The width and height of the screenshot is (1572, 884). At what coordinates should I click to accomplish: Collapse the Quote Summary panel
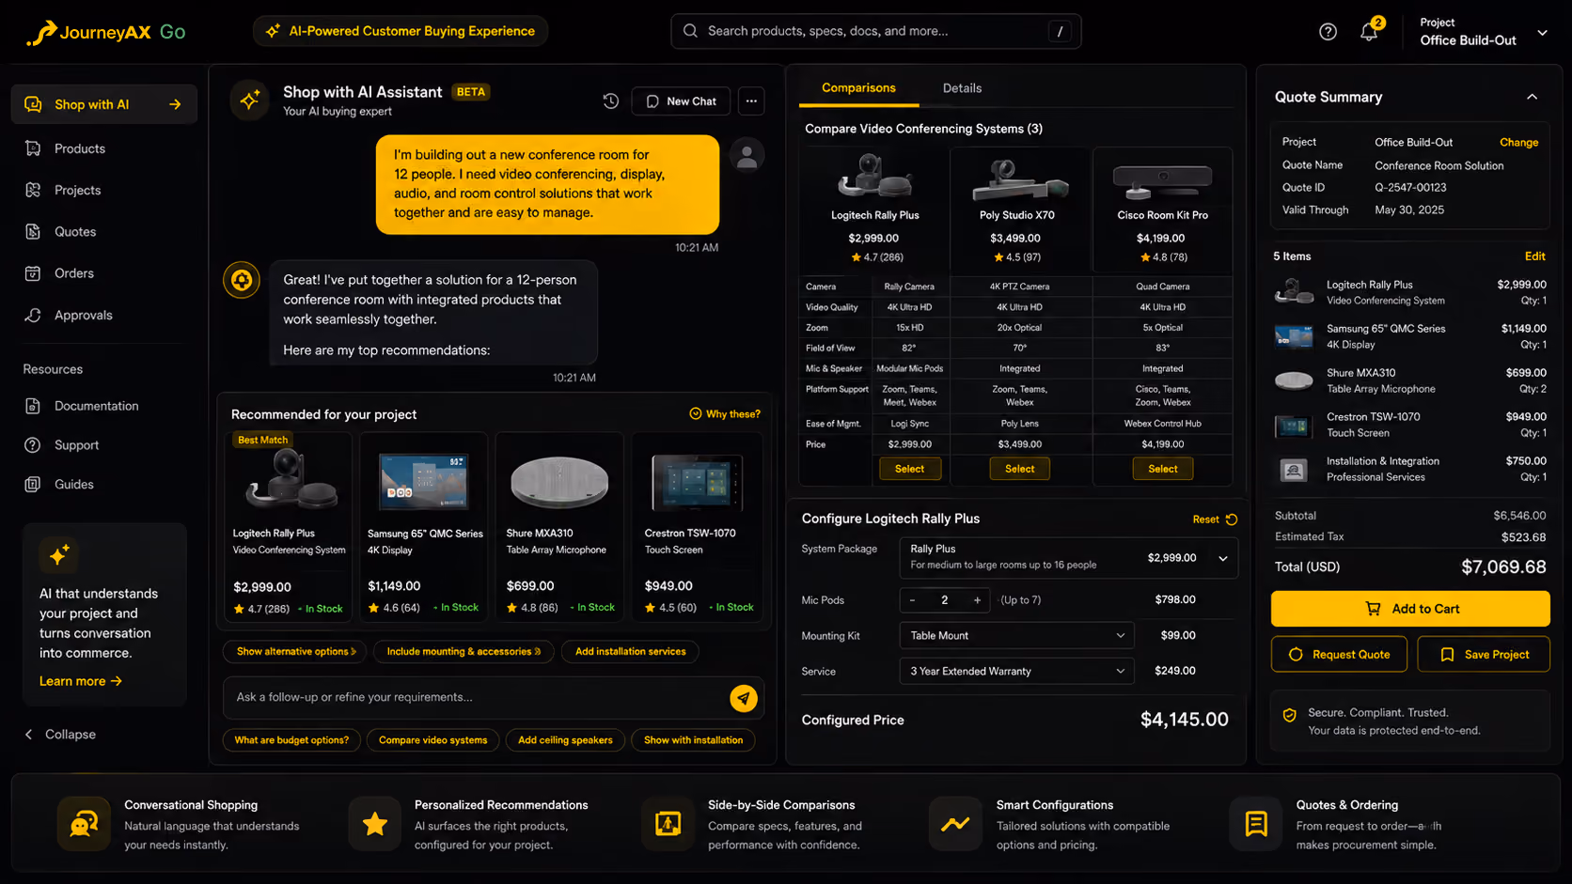coord(1532,97)
